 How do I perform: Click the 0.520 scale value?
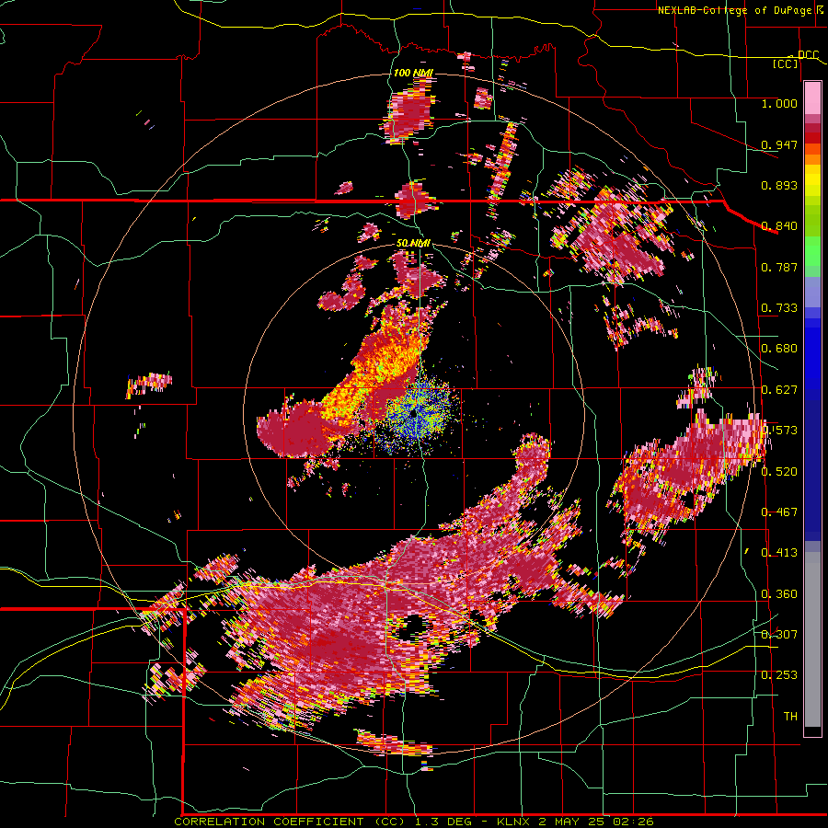pyautogui.click(x=779, y=471)
